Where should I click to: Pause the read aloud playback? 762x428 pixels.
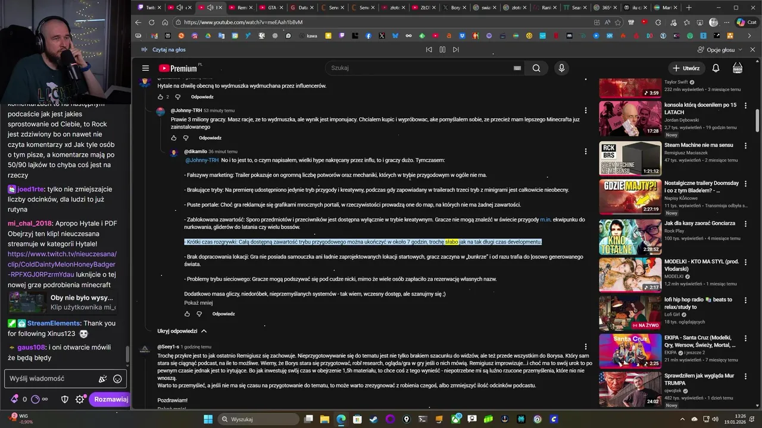point(442,50)
